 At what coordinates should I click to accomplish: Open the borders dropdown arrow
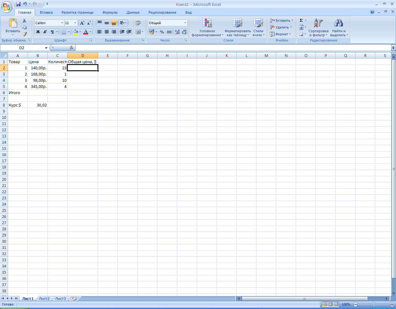(69, 32)
